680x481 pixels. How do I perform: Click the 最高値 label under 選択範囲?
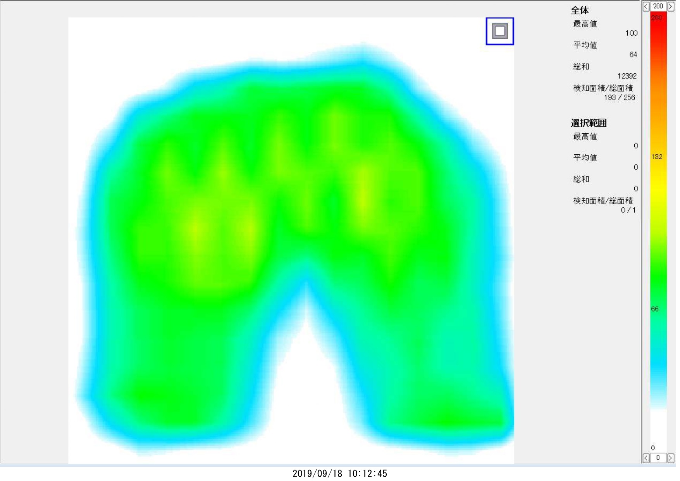(585, 136)
